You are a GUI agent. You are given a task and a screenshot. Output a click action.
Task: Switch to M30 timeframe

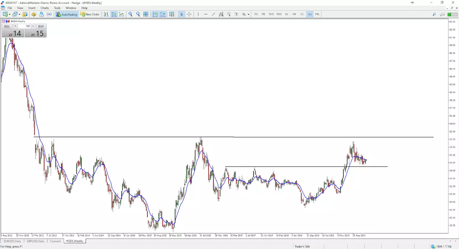[279, 14]
